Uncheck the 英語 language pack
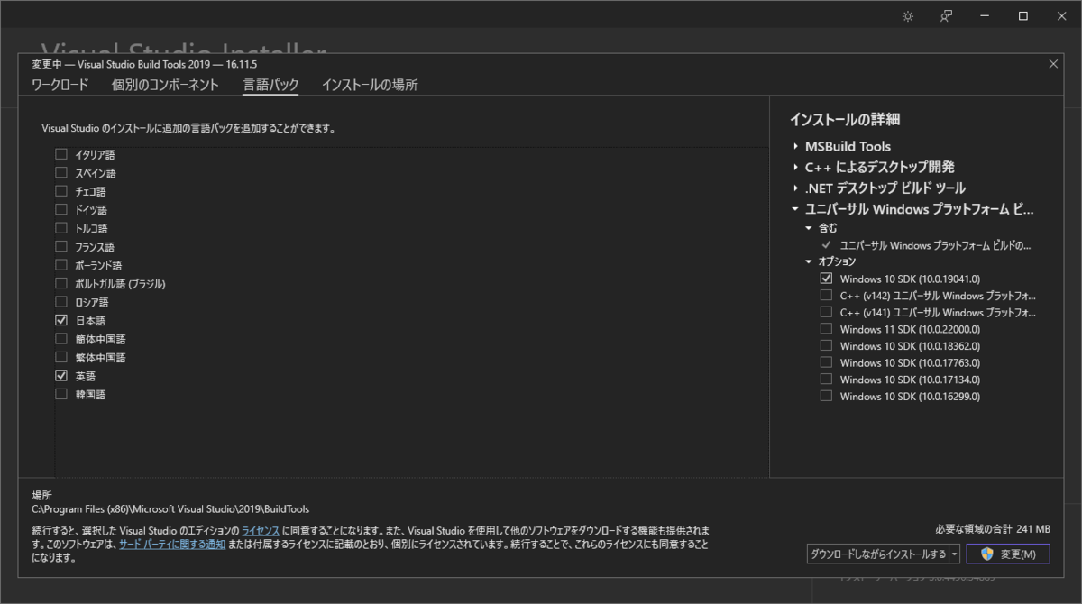Image resolution: width=1082 pixels, height=604 pixels. 61,376
